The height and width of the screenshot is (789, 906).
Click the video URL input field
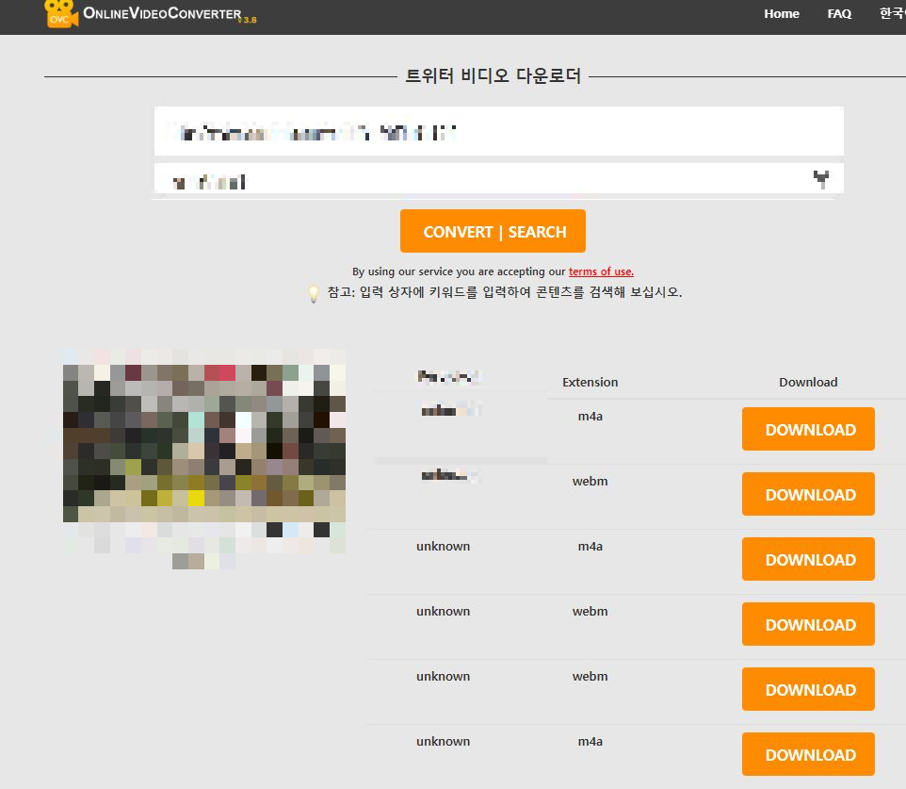point(498,131)
